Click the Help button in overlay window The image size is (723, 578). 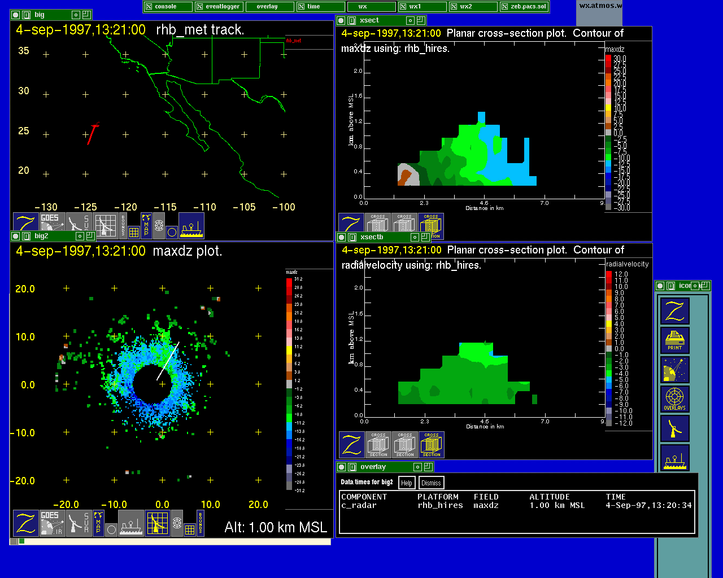(407, 483)
